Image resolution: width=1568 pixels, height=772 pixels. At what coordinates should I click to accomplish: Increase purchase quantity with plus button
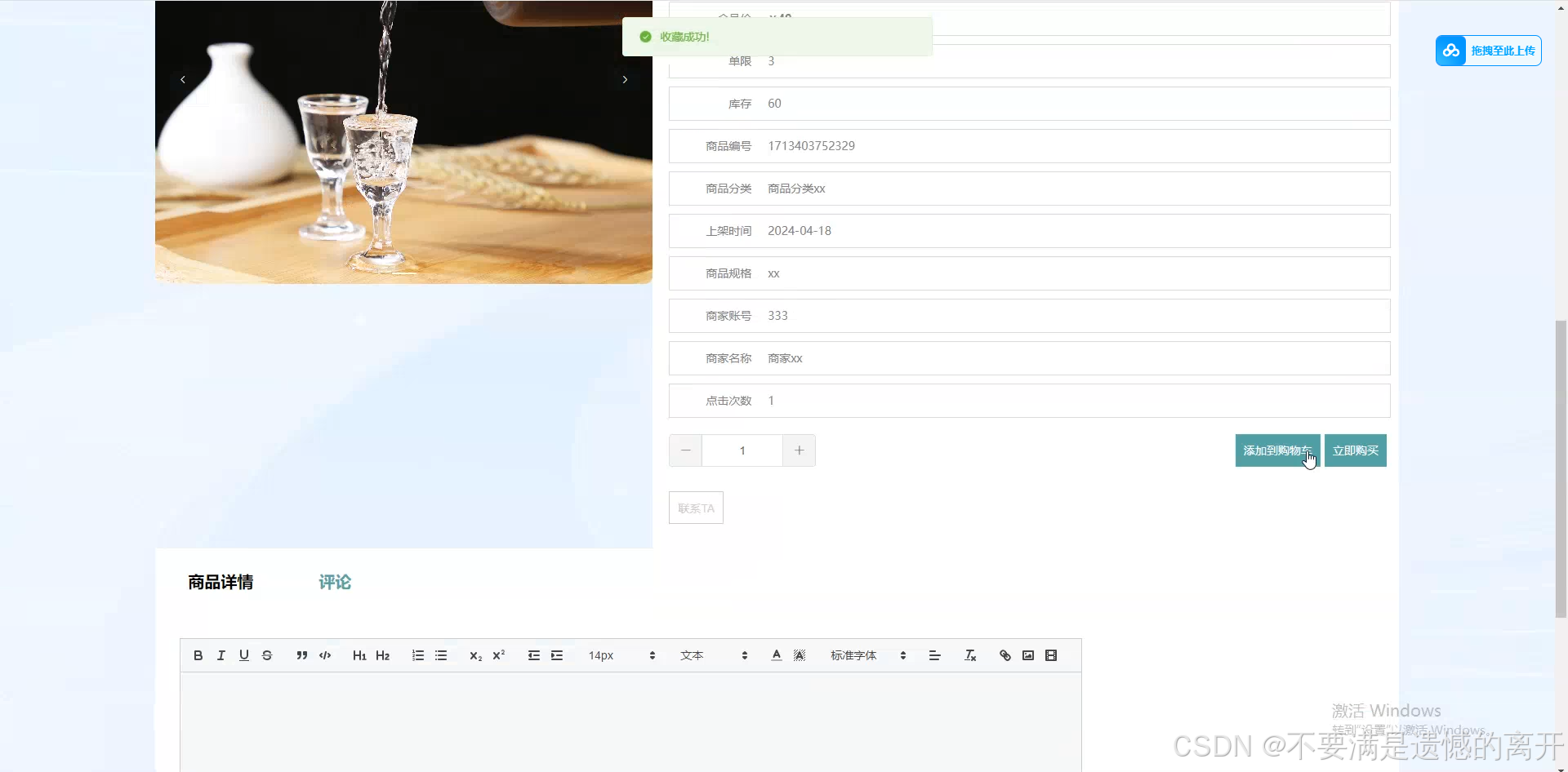(799, 450)
